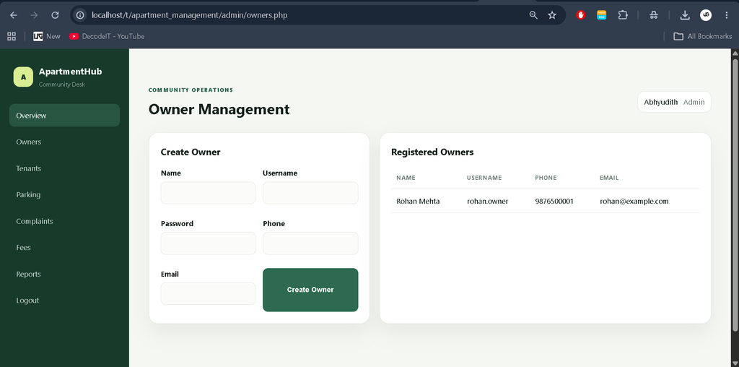The height and width of the screenshot is (367, 739).
Task: Open Reports in the sidebar
Action: 64,274
